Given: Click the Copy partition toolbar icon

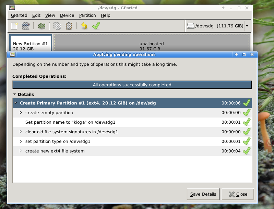Looking at the screenshot, I should click(57, 26).
